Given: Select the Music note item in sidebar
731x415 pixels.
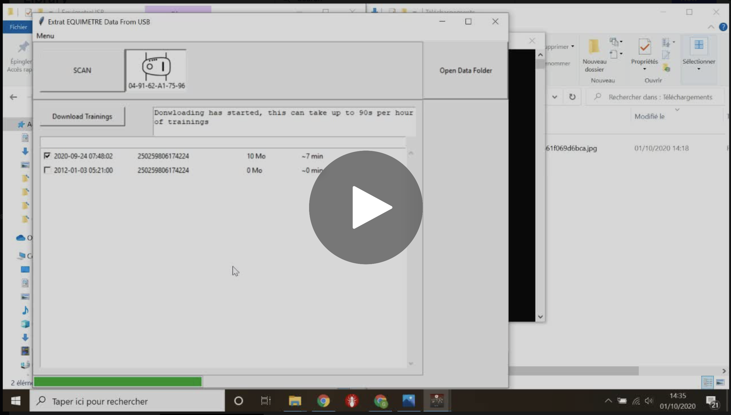Looking at the screenshot, I should click(x=25, y=310).
